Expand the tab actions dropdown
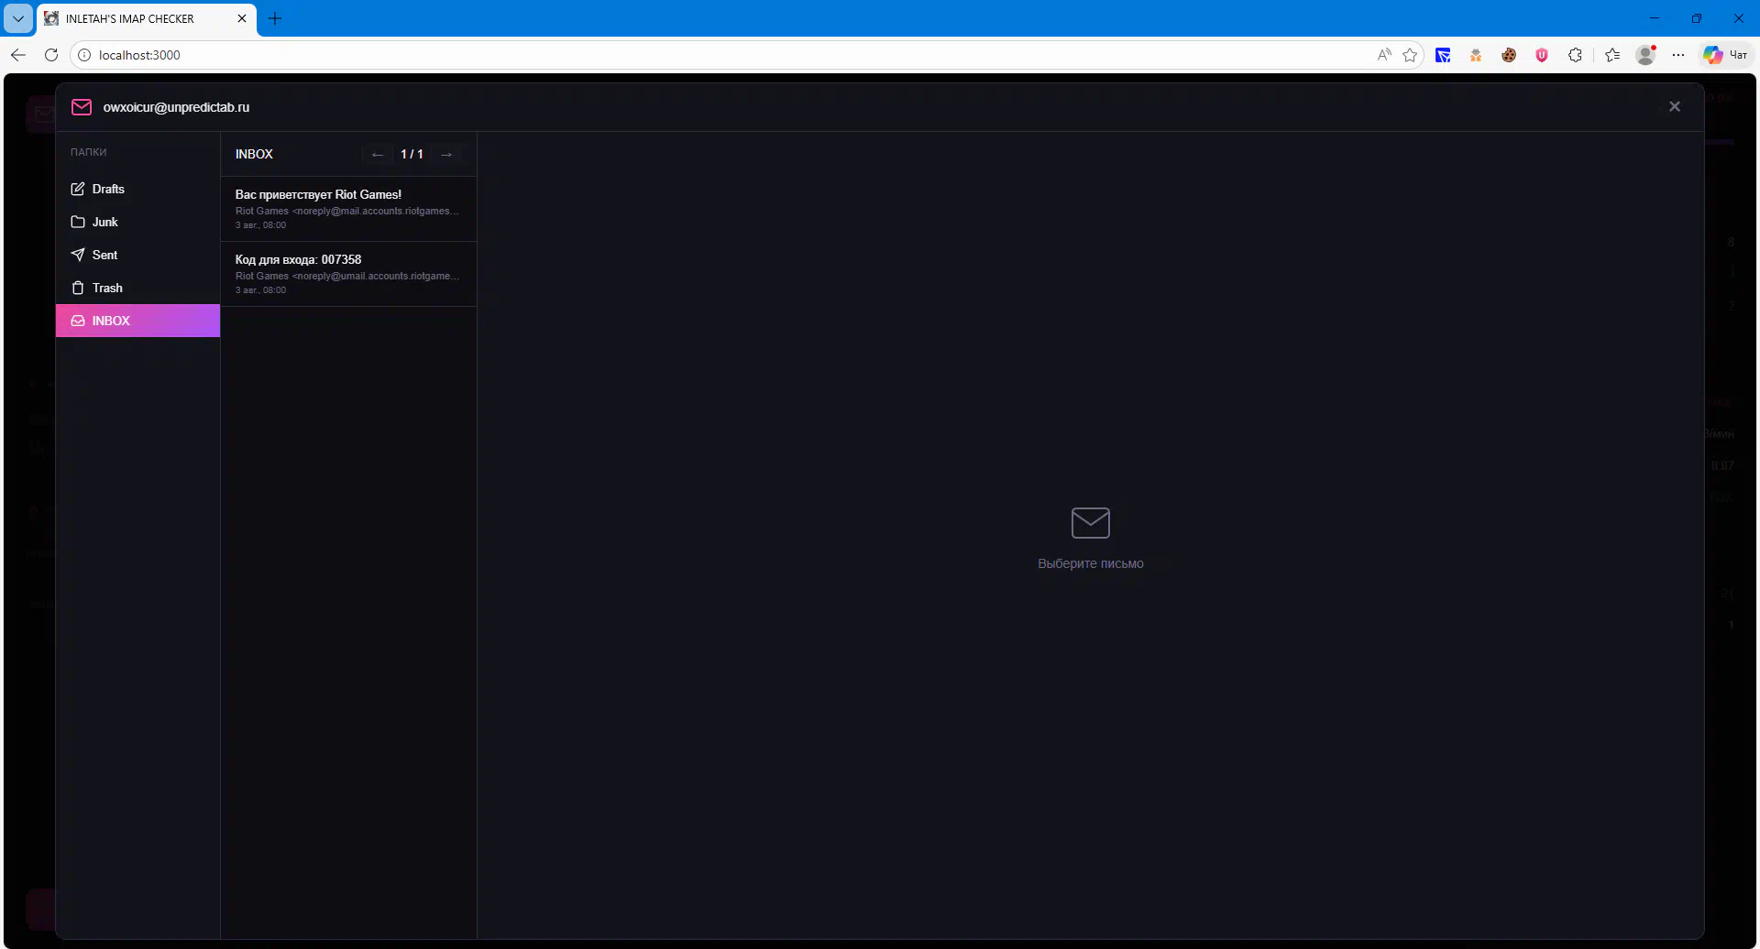Viewport: 1760px width, 949px height. click(x=18, y=18)
